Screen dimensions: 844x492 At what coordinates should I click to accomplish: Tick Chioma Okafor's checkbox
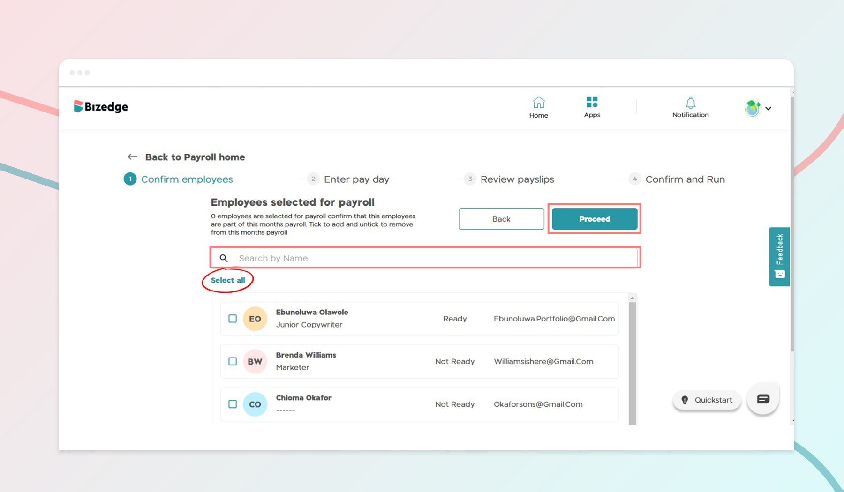233,404
